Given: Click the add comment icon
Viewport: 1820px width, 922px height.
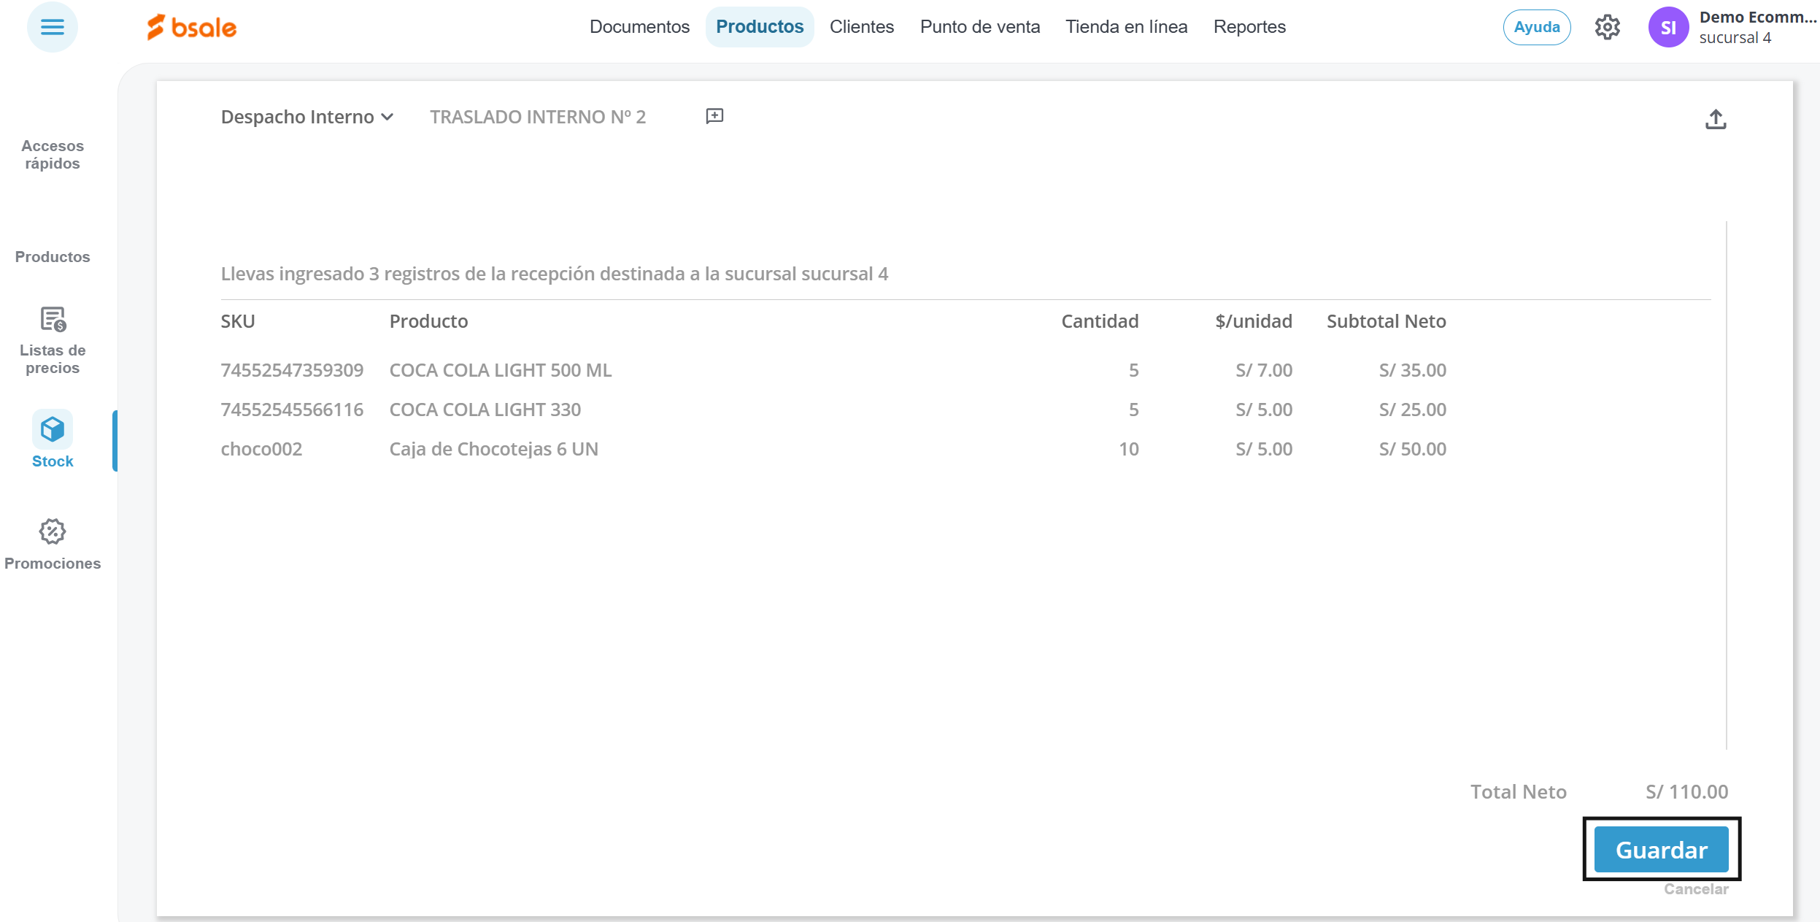Looking at the screenshot, I should 714,116.
